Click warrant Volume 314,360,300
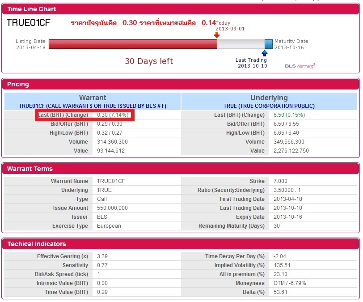 (x=112, y=142)
